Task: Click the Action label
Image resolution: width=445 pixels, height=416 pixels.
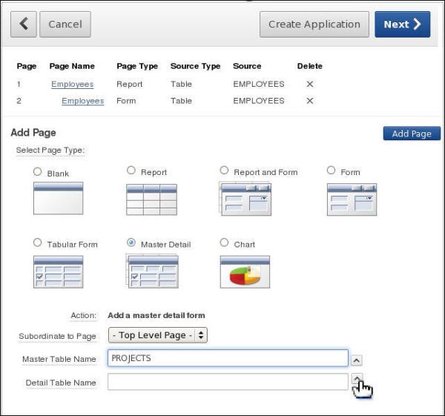Action: 83,316
